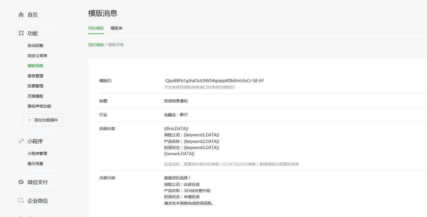
Task: Click example line 投保状态：申请投保
Action: tap(182, 197)
